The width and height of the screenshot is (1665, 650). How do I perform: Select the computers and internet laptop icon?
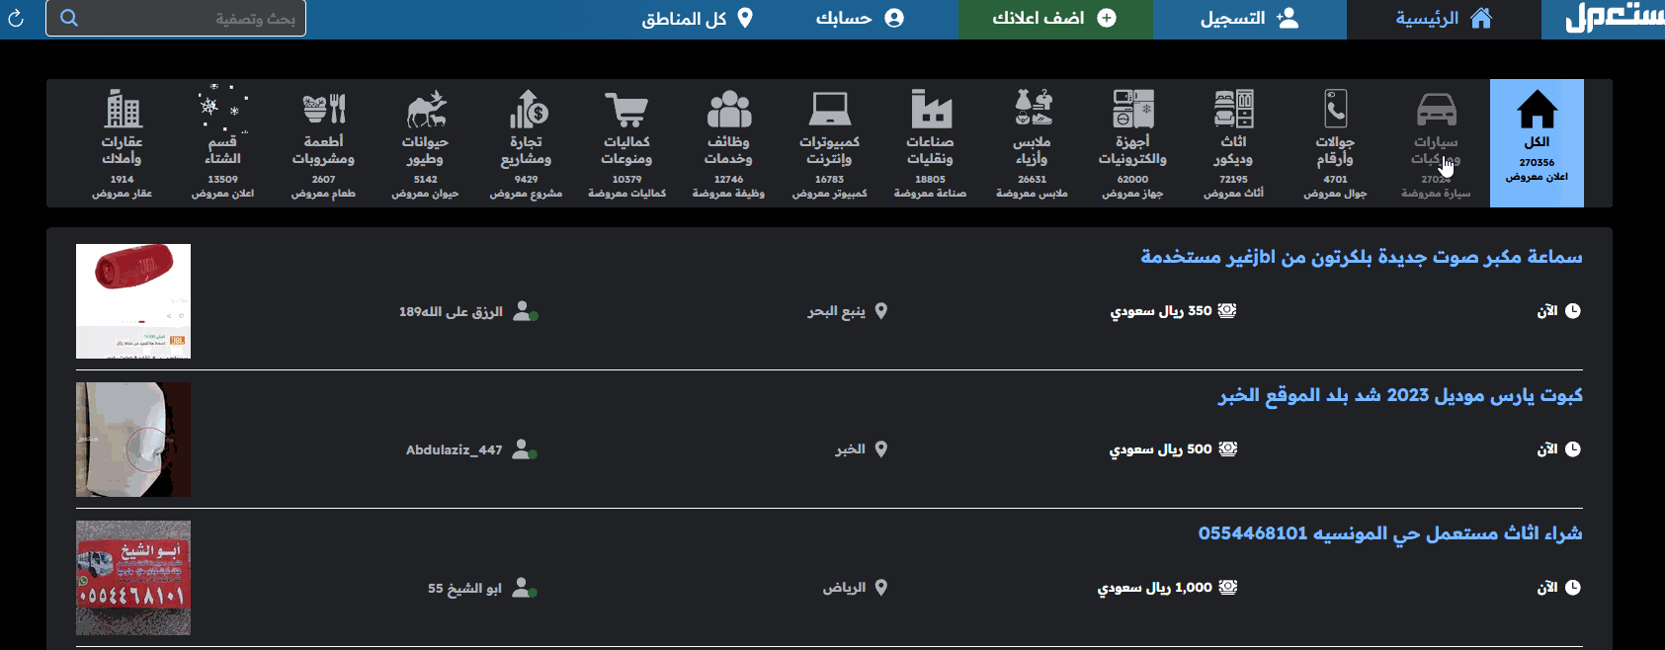829,110
